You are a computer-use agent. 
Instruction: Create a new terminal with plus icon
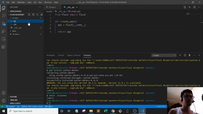pyautogui.click(x=180, y=55)
